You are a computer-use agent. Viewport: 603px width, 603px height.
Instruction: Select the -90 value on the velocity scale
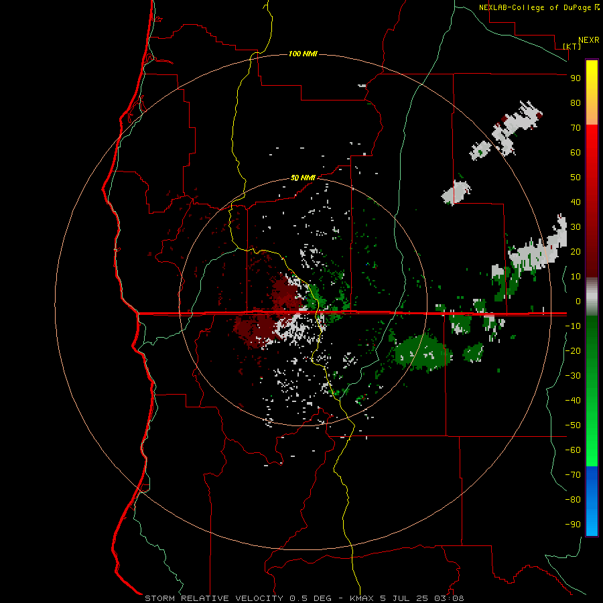[573, 525]
